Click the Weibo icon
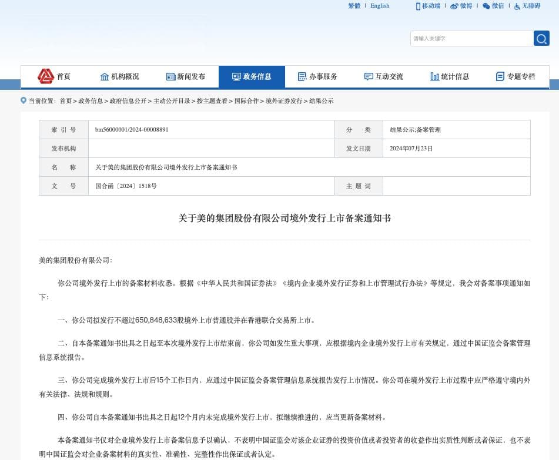The width and height of the screenshot is (559, 460). tap(454, 6)
